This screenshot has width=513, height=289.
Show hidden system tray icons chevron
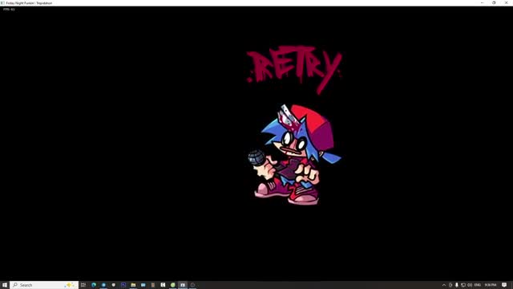coord(444,285)
